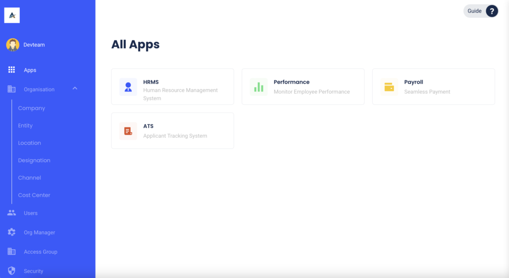Click the Users people icon

[x=12, y=213]
